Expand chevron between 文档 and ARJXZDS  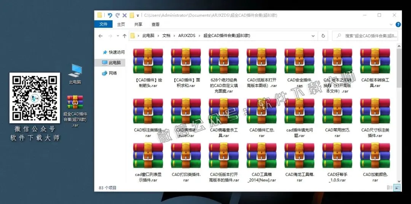174,36
